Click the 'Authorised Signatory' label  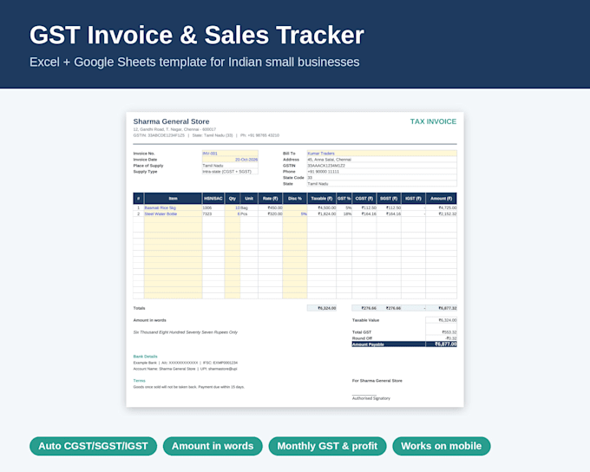[371, 398]
